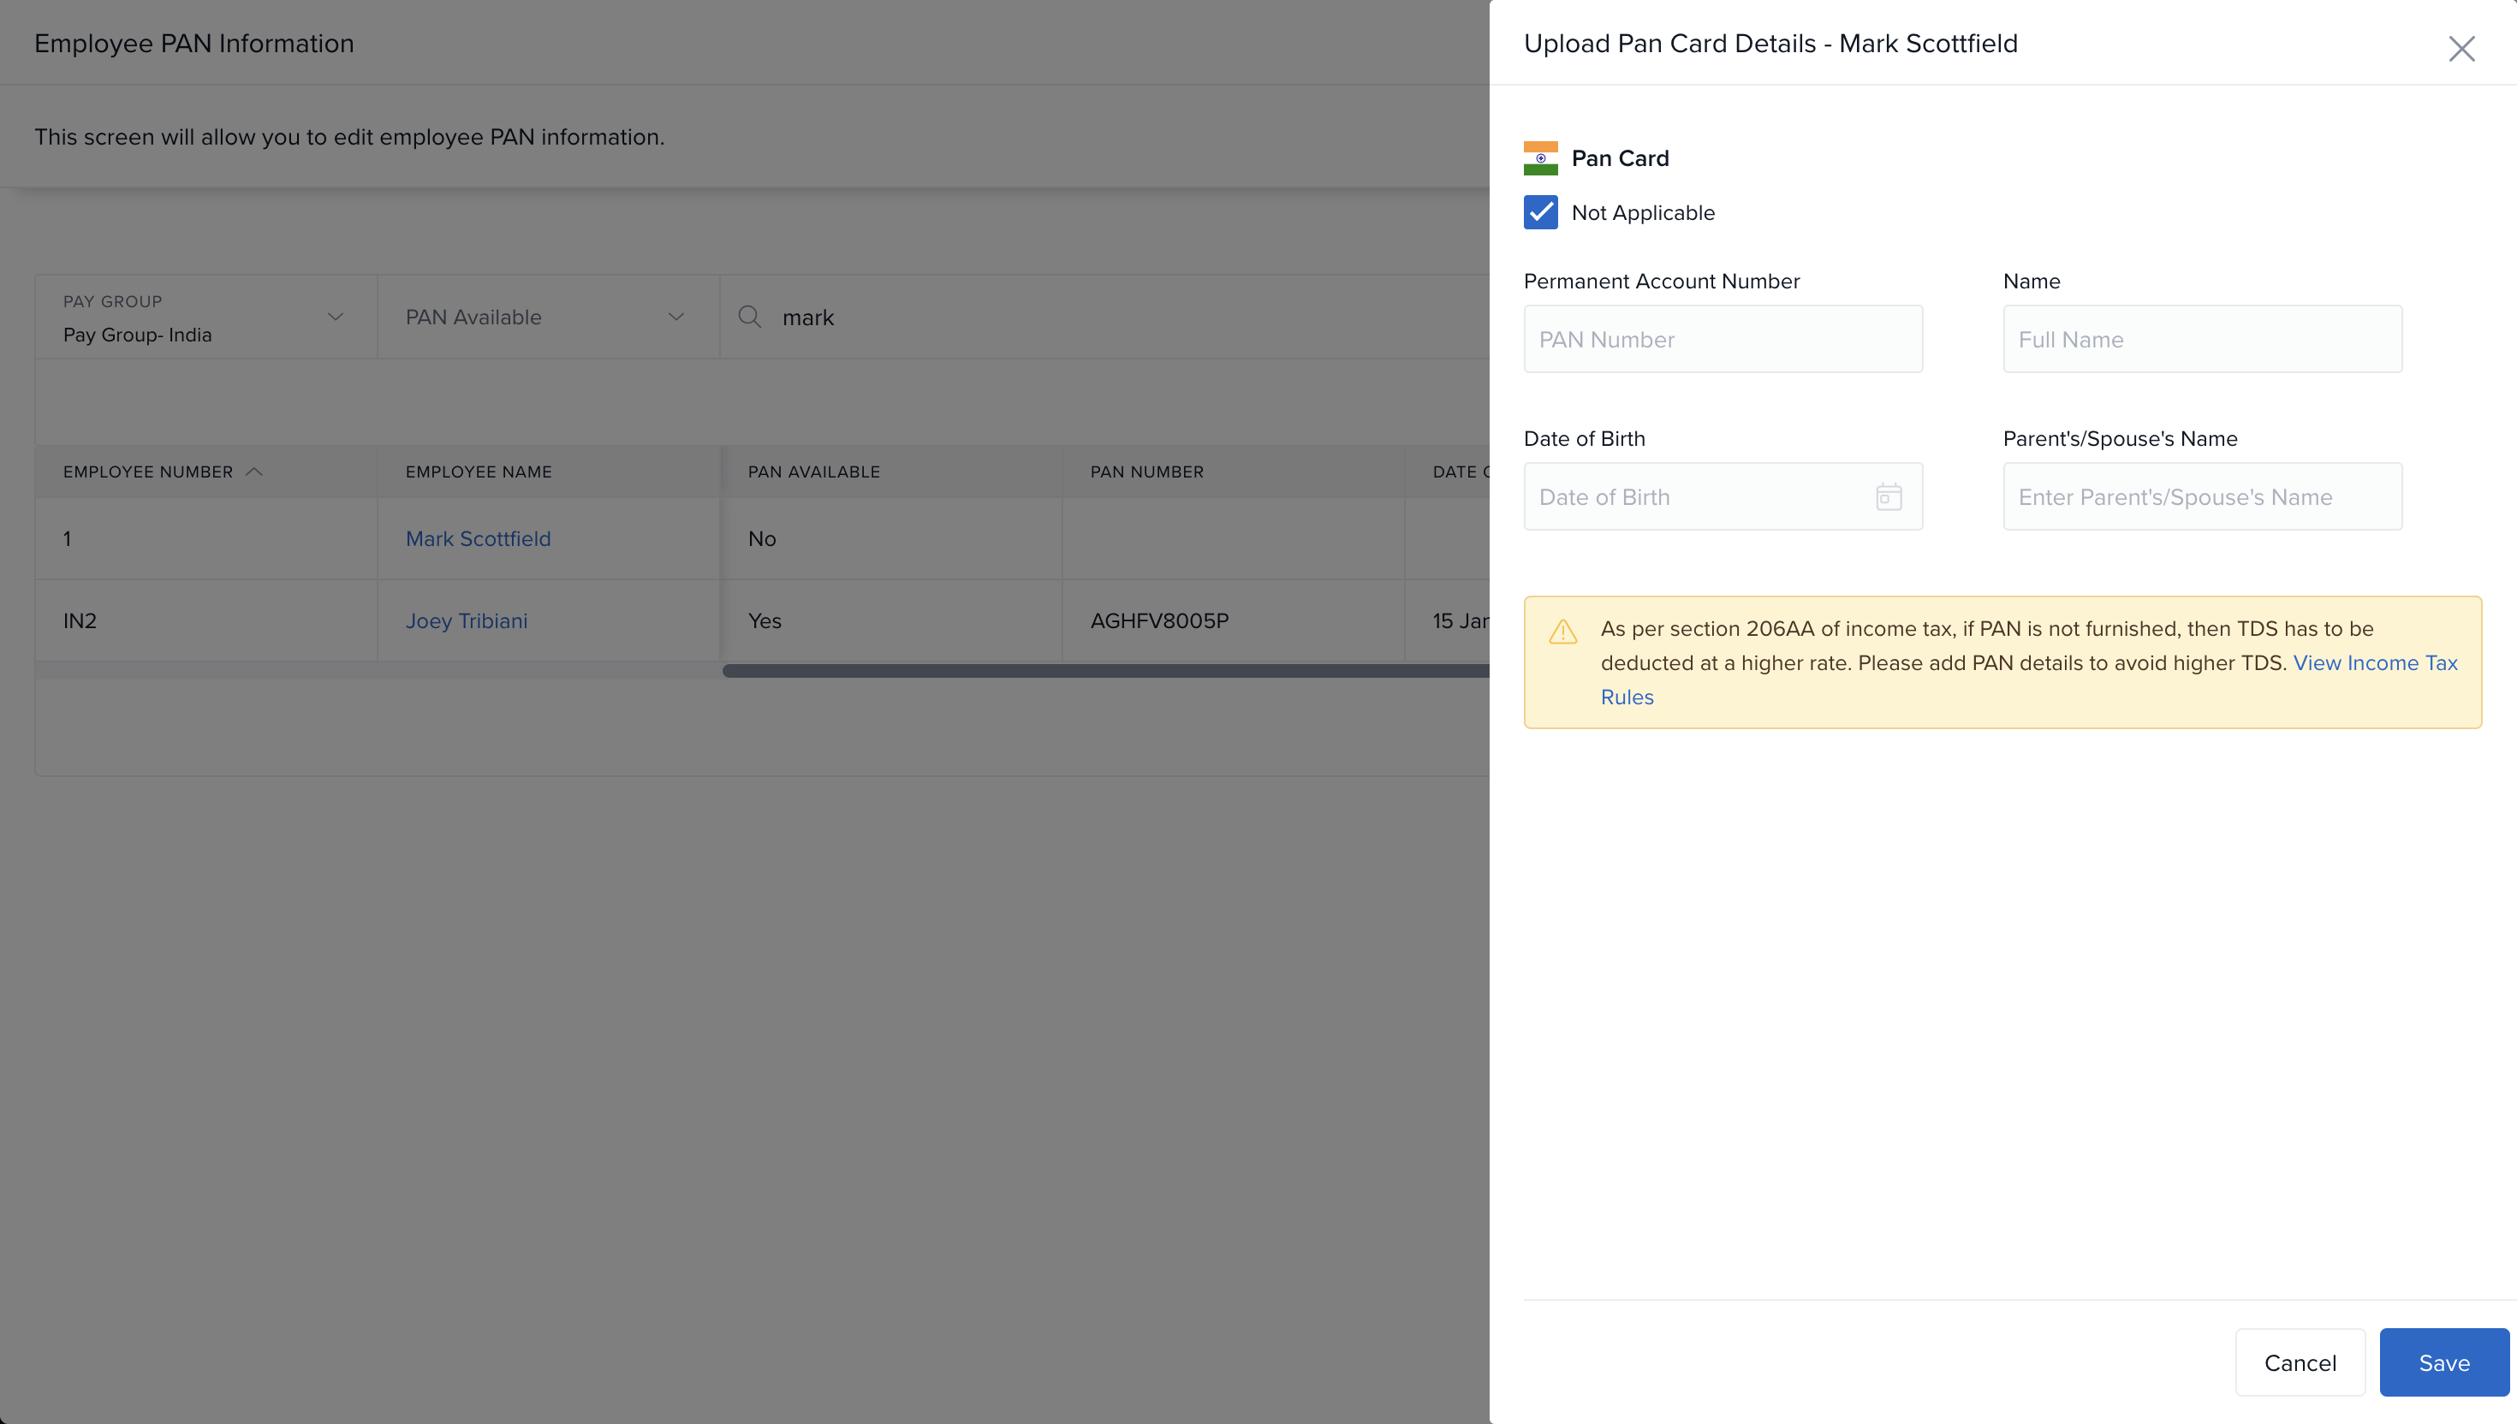Close the Upload Pan Card Details panel
This screenshot has width=2517, height=1424.
pyautogui.click(x=2461, y=49)
